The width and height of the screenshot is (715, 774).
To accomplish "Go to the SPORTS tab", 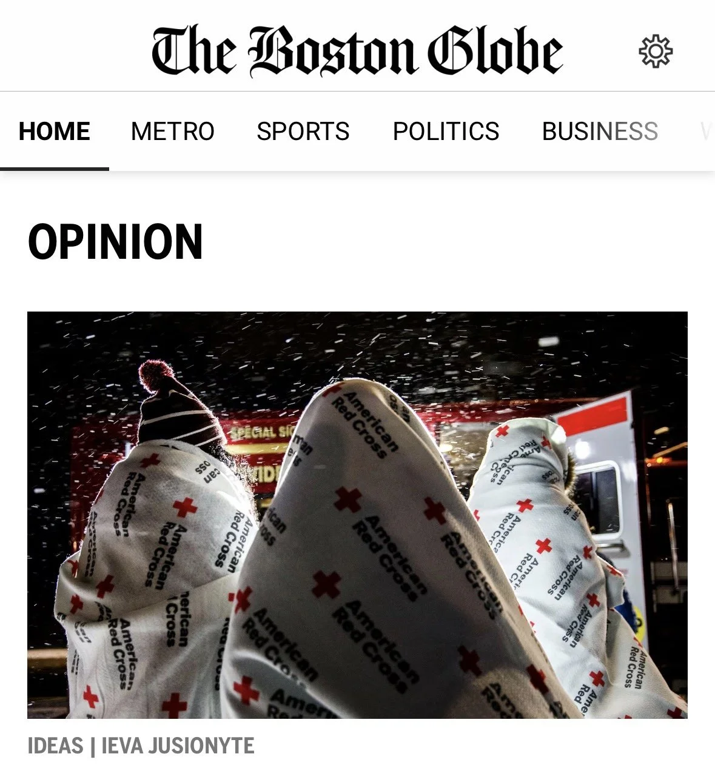I will 303,131.
